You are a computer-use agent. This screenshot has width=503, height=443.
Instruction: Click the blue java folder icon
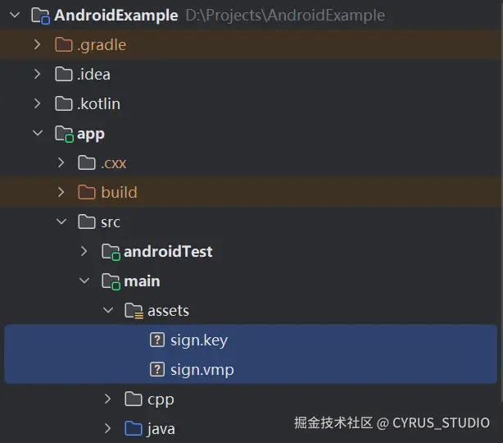click(x=133, y=428)
